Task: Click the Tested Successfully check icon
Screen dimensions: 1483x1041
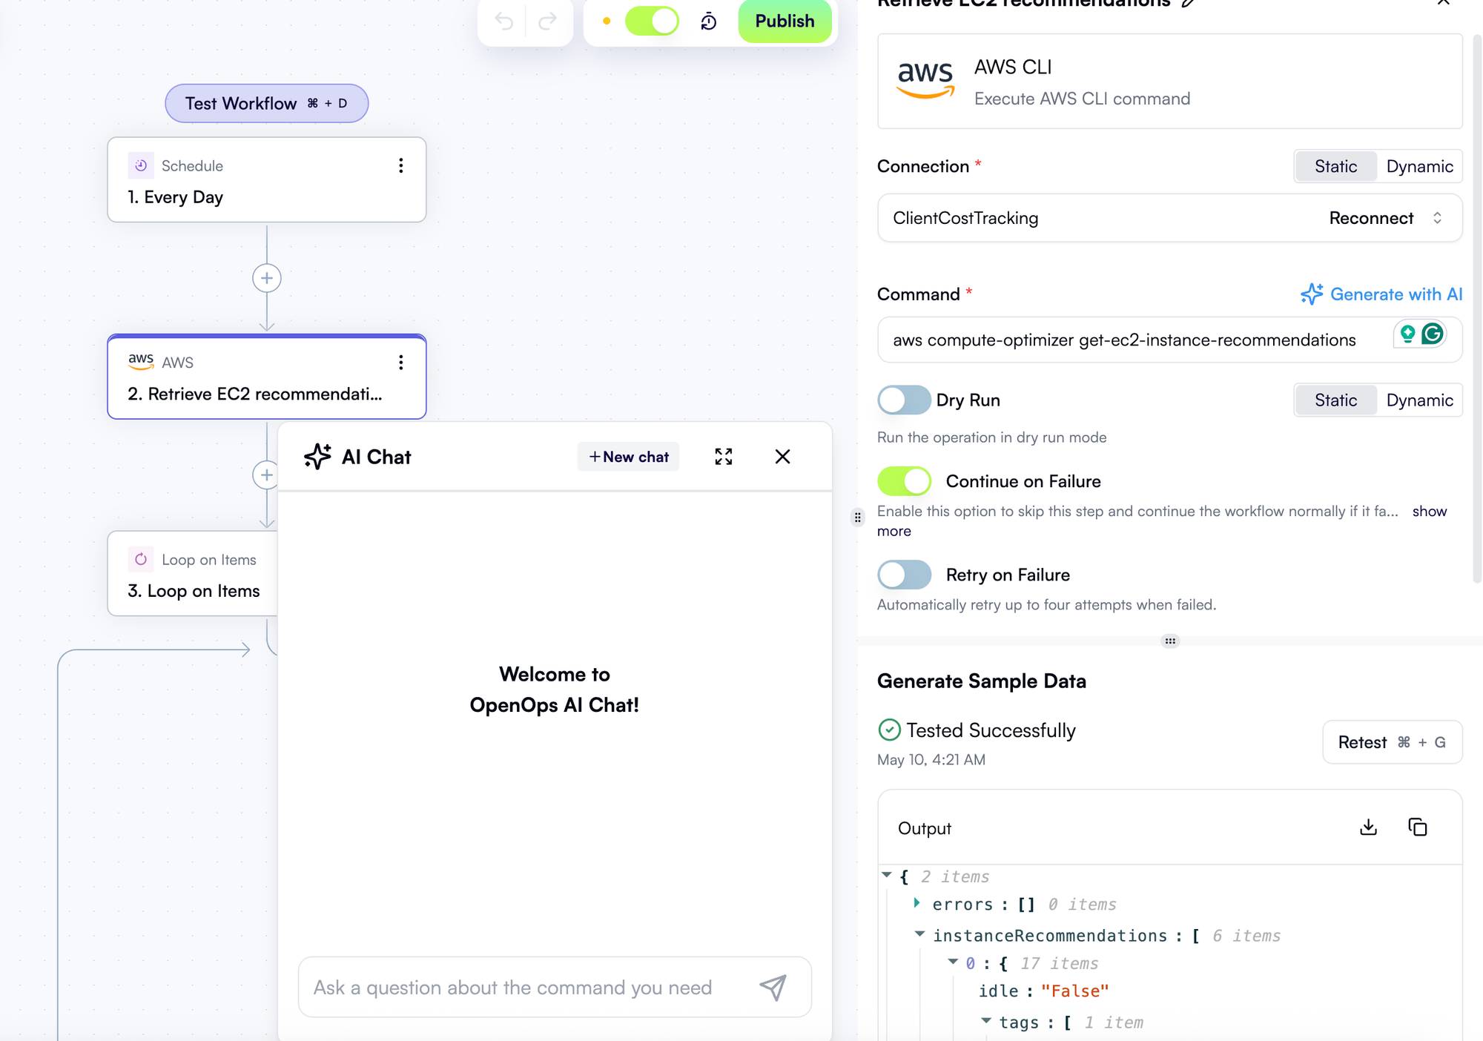Action: point(889,730)
